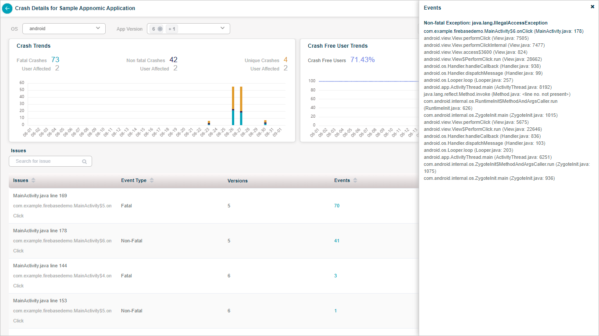Sort by Event Type column arrows
This screenshot has height=336, width=599.
(152, 180)
